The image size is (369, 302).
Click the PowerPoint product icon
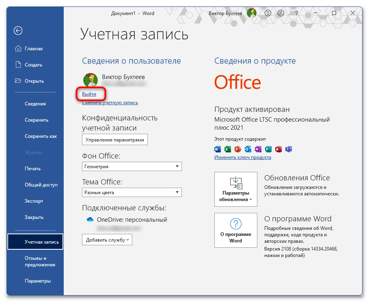click(238, 149)
